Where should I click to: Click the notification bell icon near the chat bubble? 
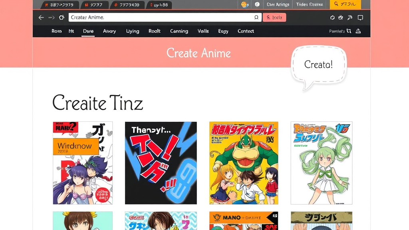[x=341, y=18]
